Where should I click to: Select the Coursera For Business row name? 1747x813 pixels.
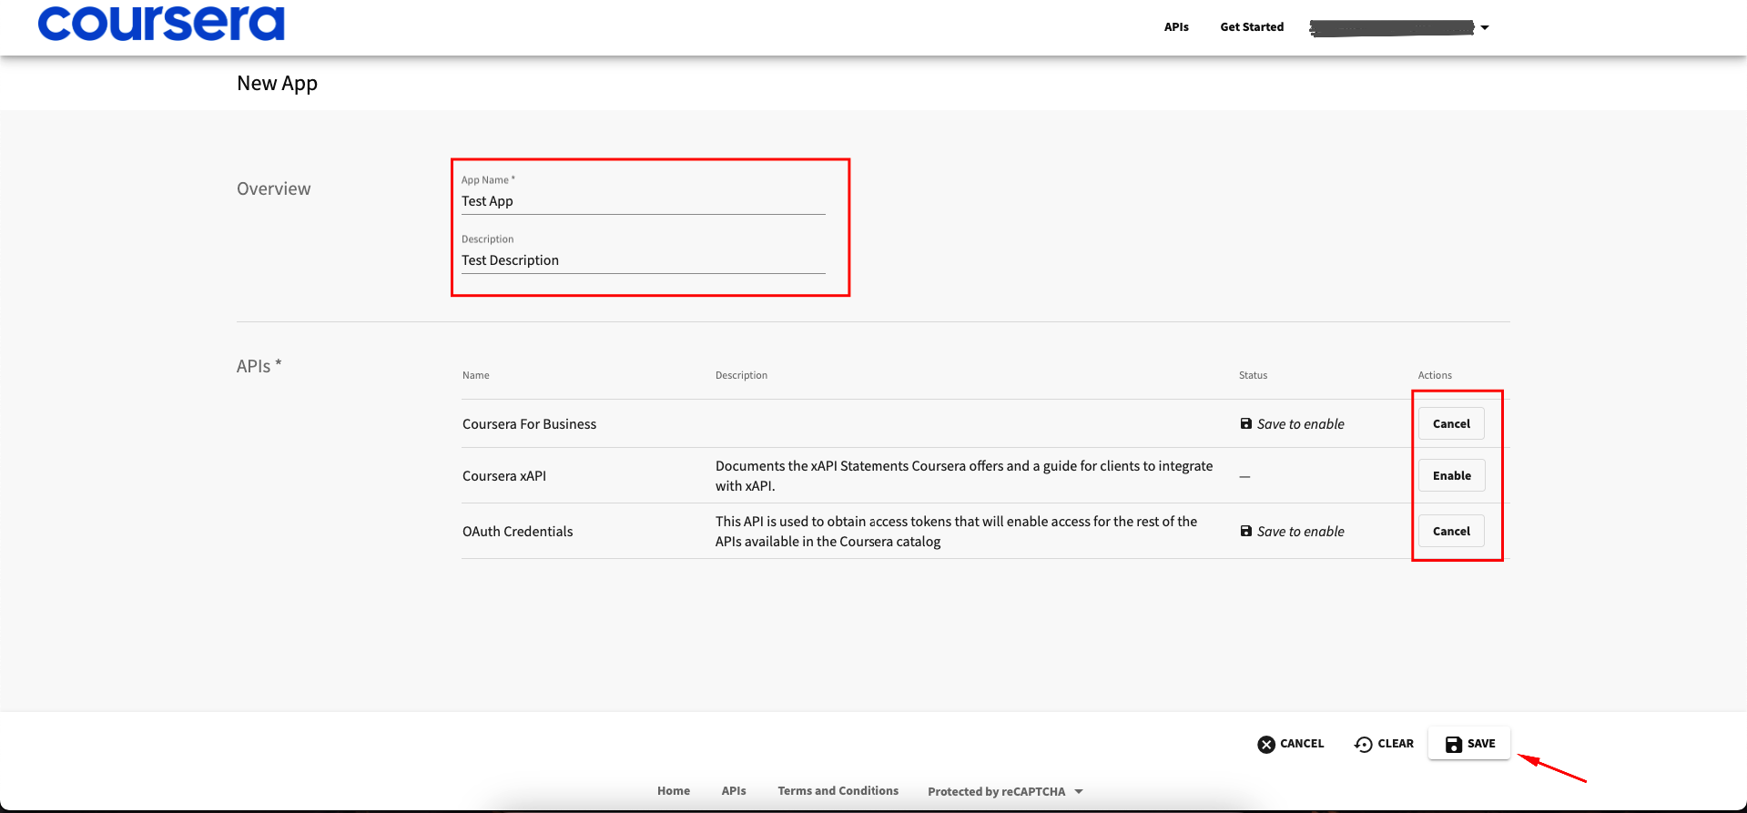tap(529, 424)
